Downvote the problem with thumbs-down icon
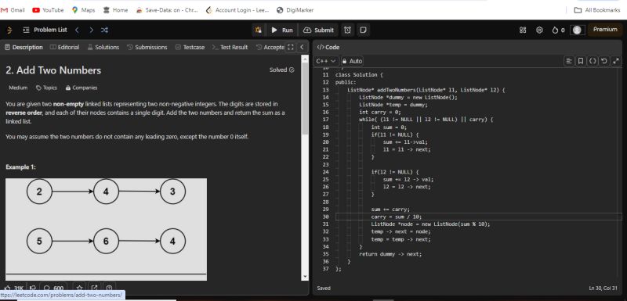Viewport: 627px width, 301px height. pos(33,288)
